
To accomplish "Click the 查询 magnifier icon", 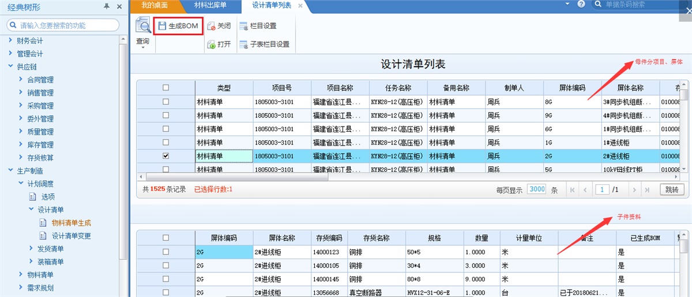I will 142,25.
